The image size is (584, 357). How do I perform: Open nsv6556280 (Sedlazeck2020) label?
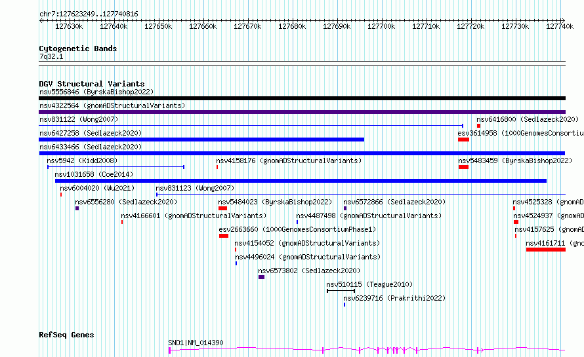(x=126, y=202)
